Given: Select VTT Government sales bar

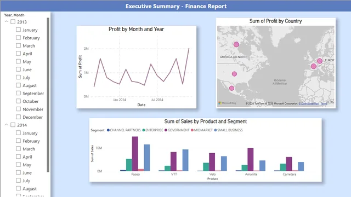Looking at the screenshot, I should pos(173,161).
